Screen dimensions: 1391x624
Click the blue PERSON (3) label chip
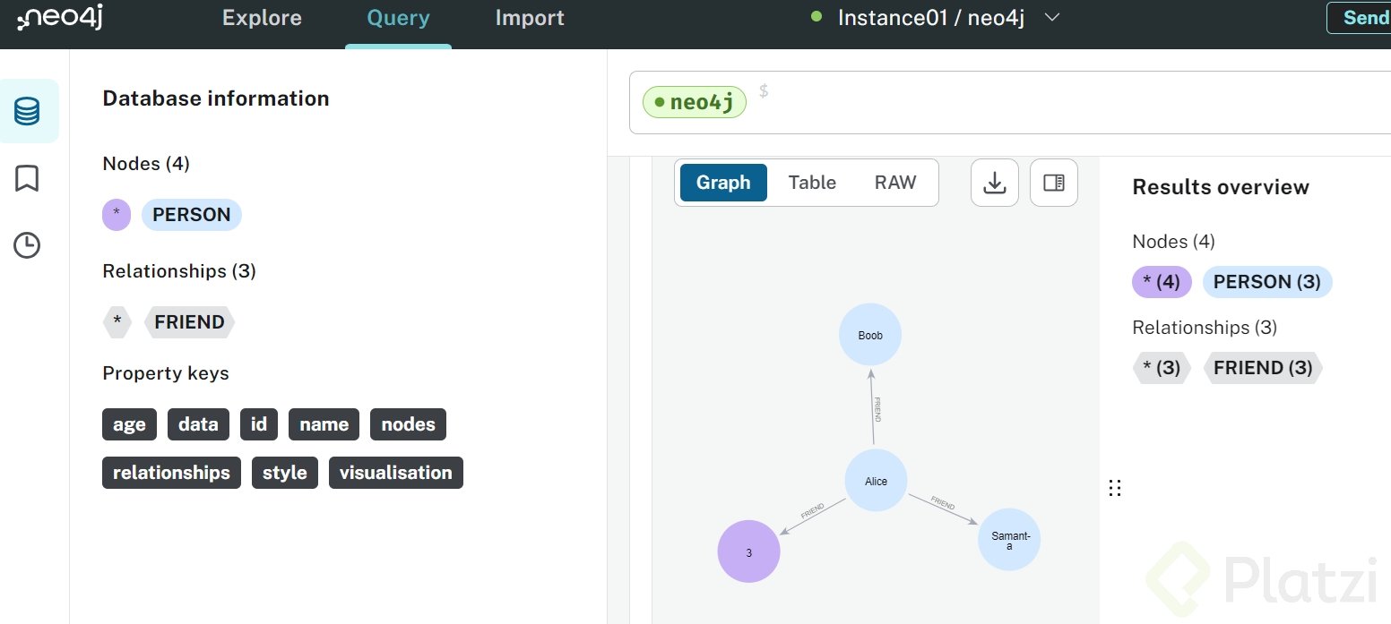pos(1266,282)
